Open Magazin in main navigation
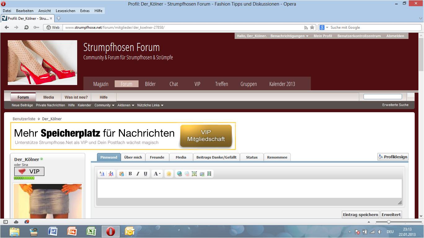The height and width of the screenshot is (238, 424). click(x=101, y=84)
